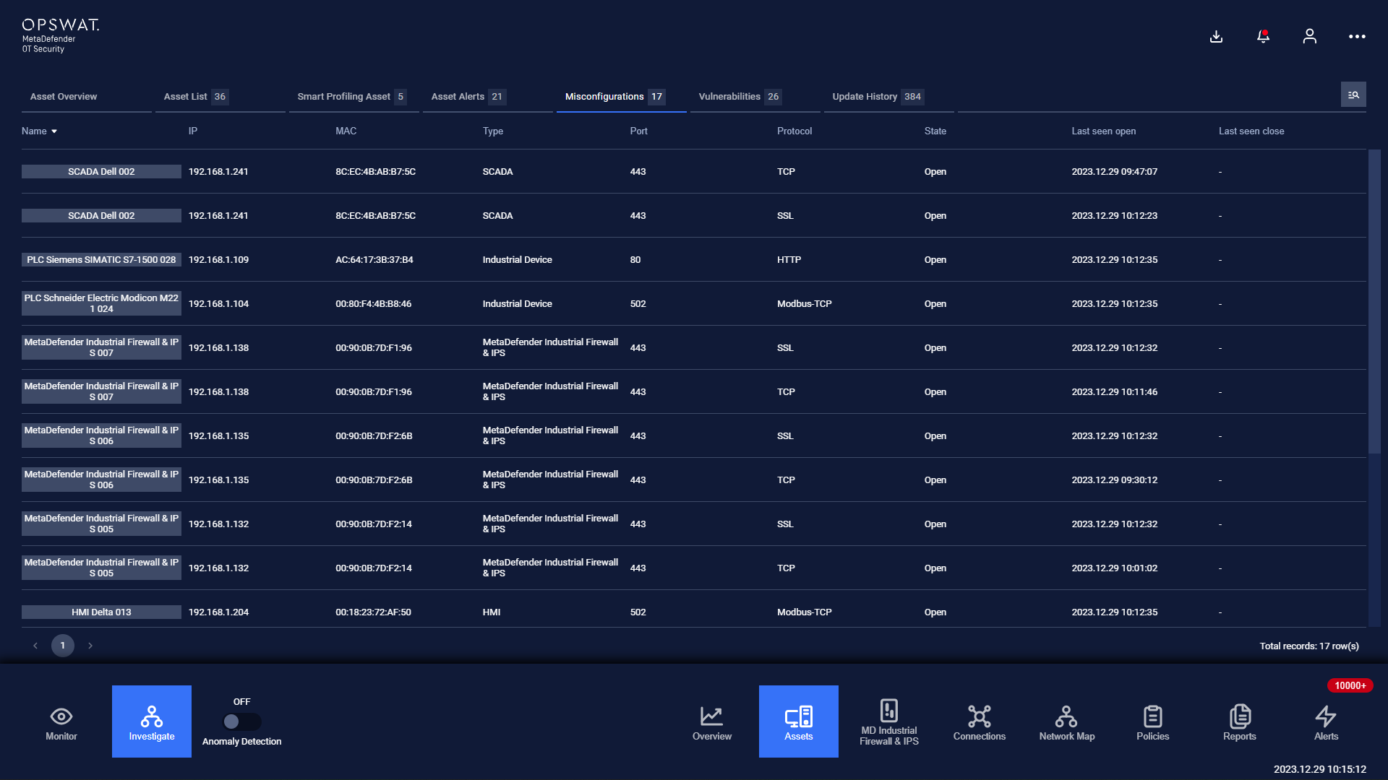1388x780 pixels.
Task: Click the Port column header
Action: pos(638,131)
